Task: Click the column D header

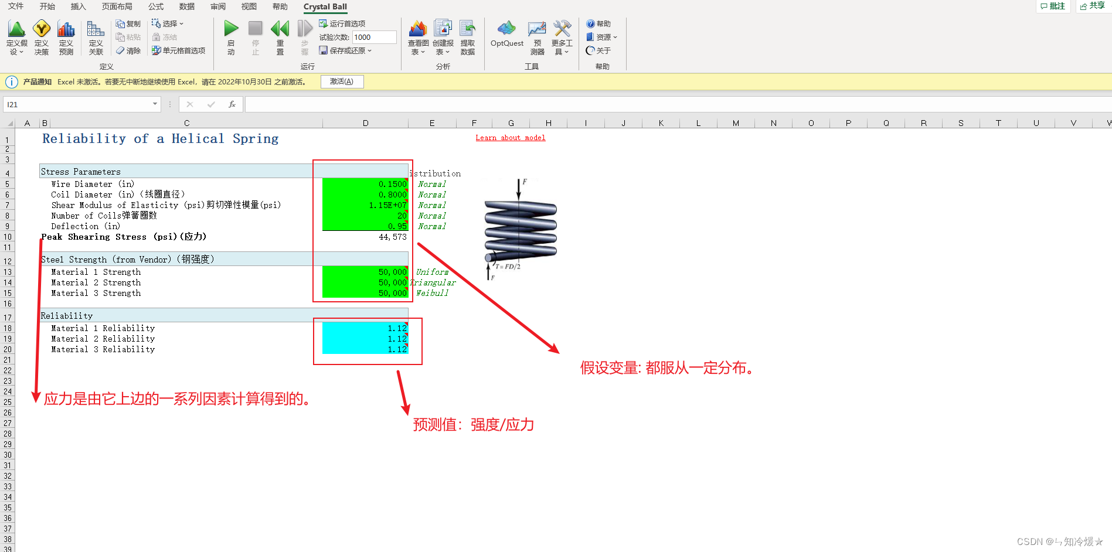Action: click(x=365, y=123)
